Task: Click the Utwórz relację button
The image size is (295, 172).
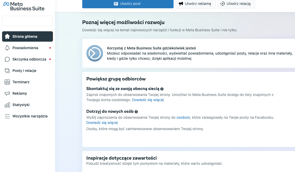Action: click(236, 4)
